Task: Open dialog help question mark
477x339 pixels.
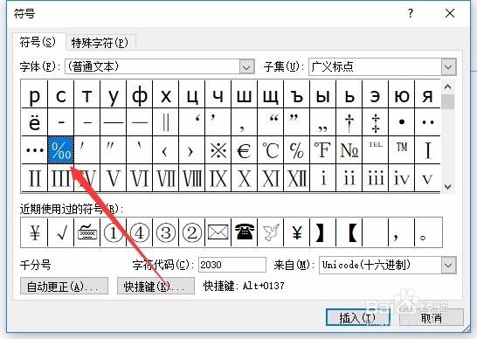Action: pos(411,13)
